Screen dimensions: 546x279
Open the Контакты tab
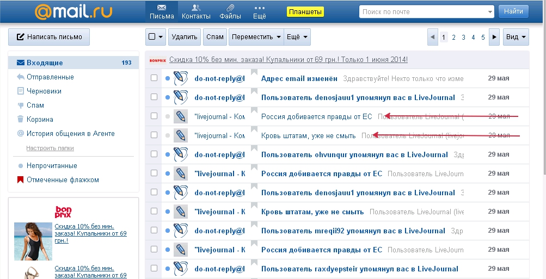pos(196,12)
